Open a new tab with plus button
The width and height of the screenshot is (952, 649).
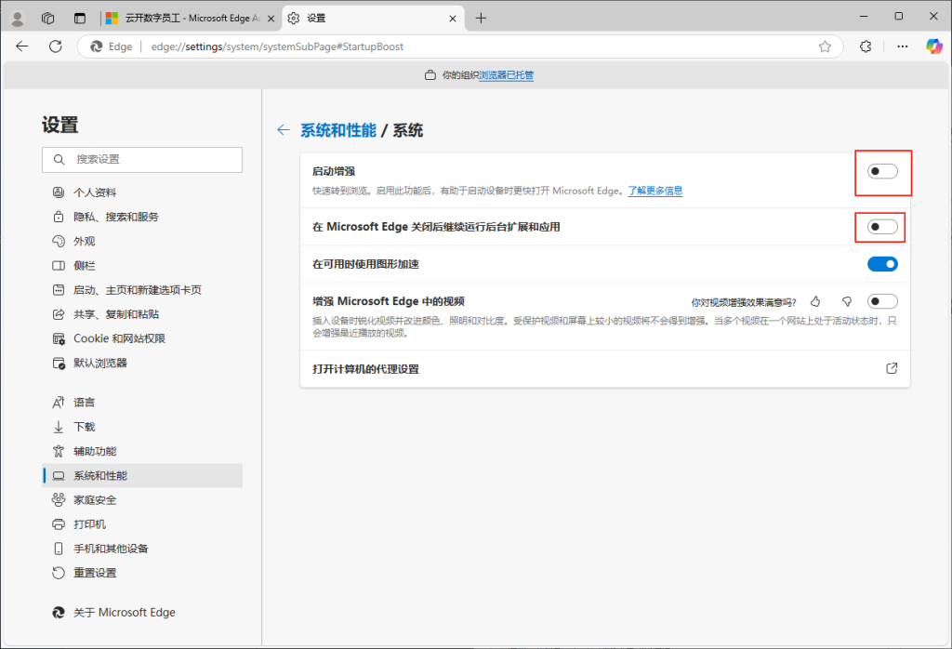point(481,19)
